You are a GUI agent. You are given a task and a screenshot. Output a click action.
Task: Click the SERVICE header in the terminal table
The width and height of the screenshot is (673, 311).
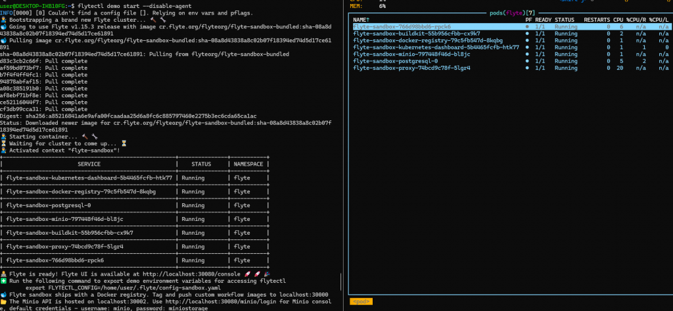[89, 164]
